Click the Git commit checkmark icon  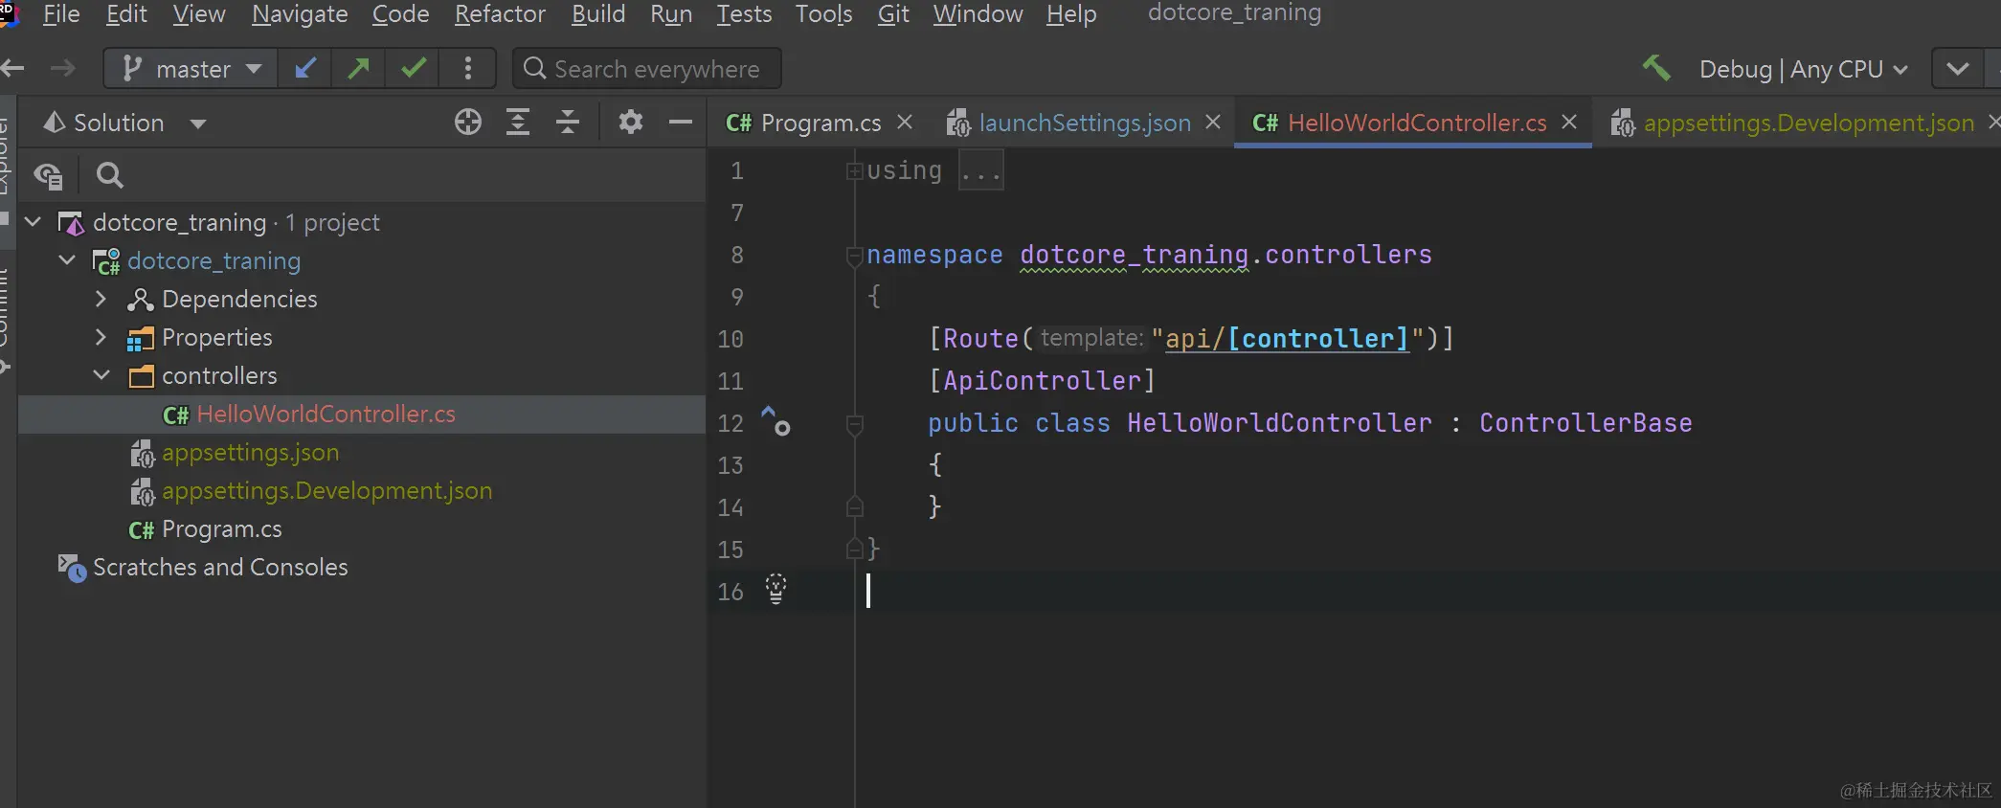[x=414, y=69]
